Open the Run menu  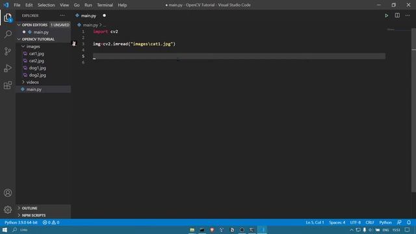point(88,5)
